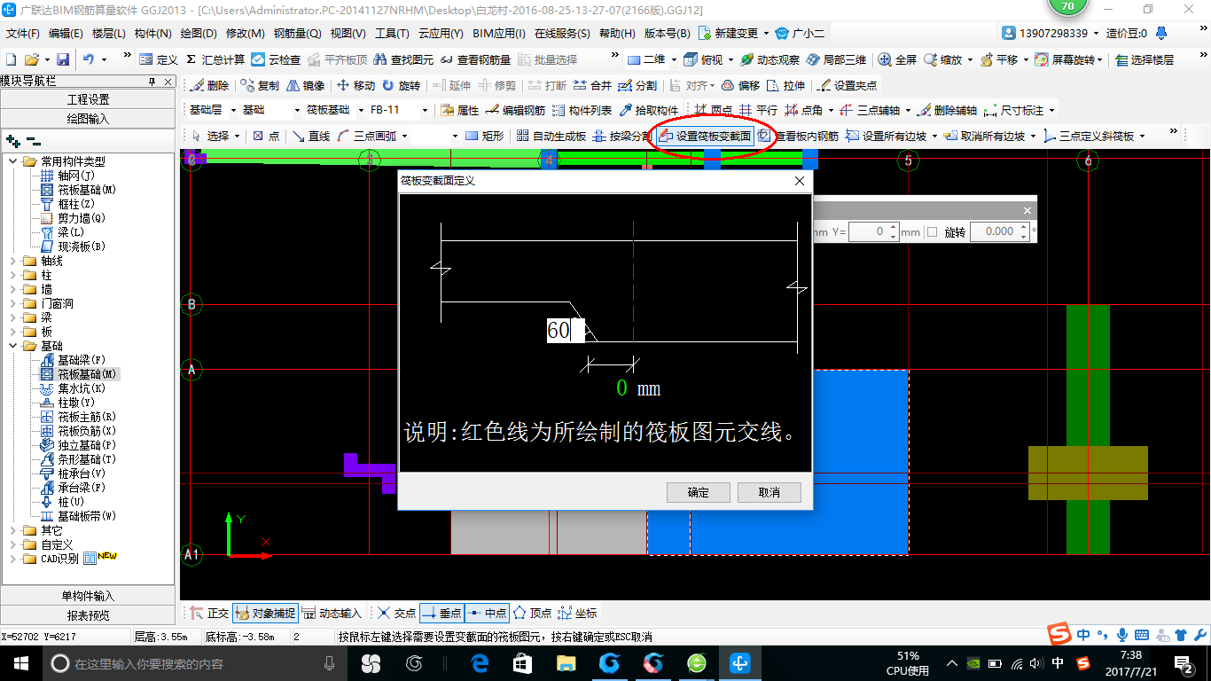
Task: Expand 轴线 tree folder
Action: 14,261
